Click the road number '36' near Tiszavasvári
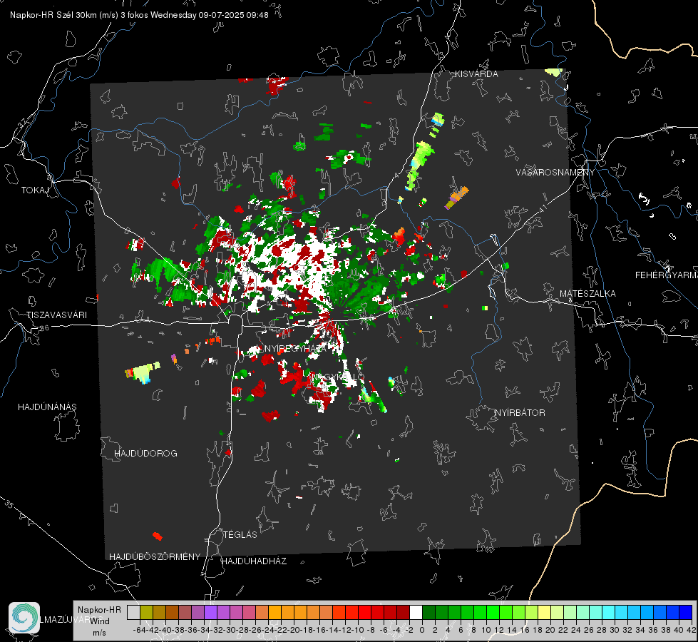 click(44, 328)
